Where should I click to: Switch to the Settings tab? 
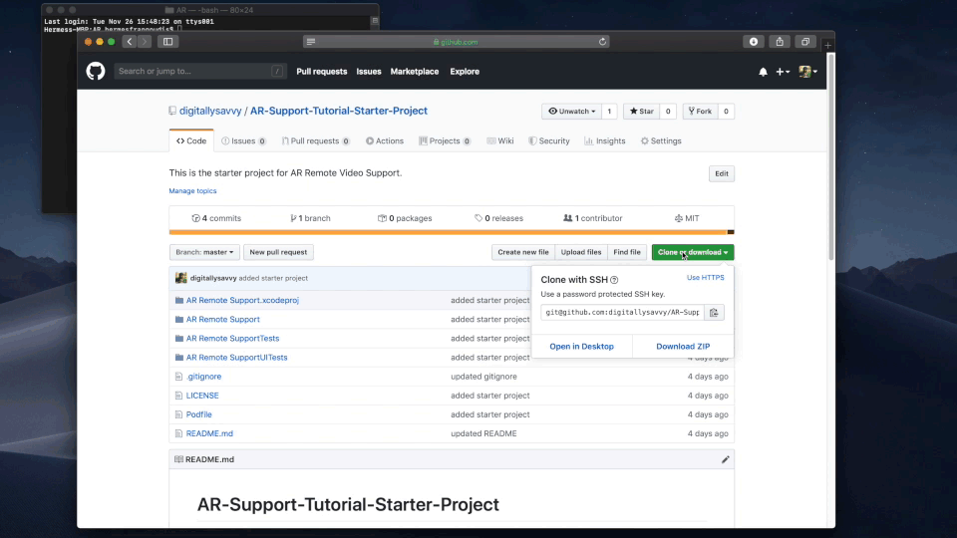(660, 140)
